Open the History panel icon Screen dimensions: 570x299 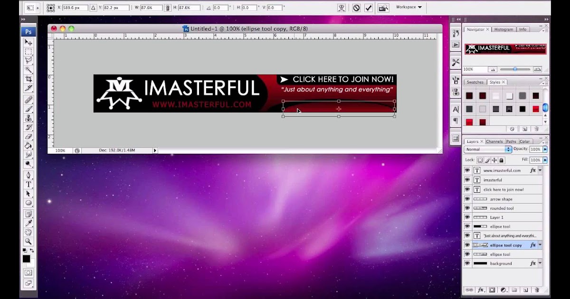pos(456,33)
